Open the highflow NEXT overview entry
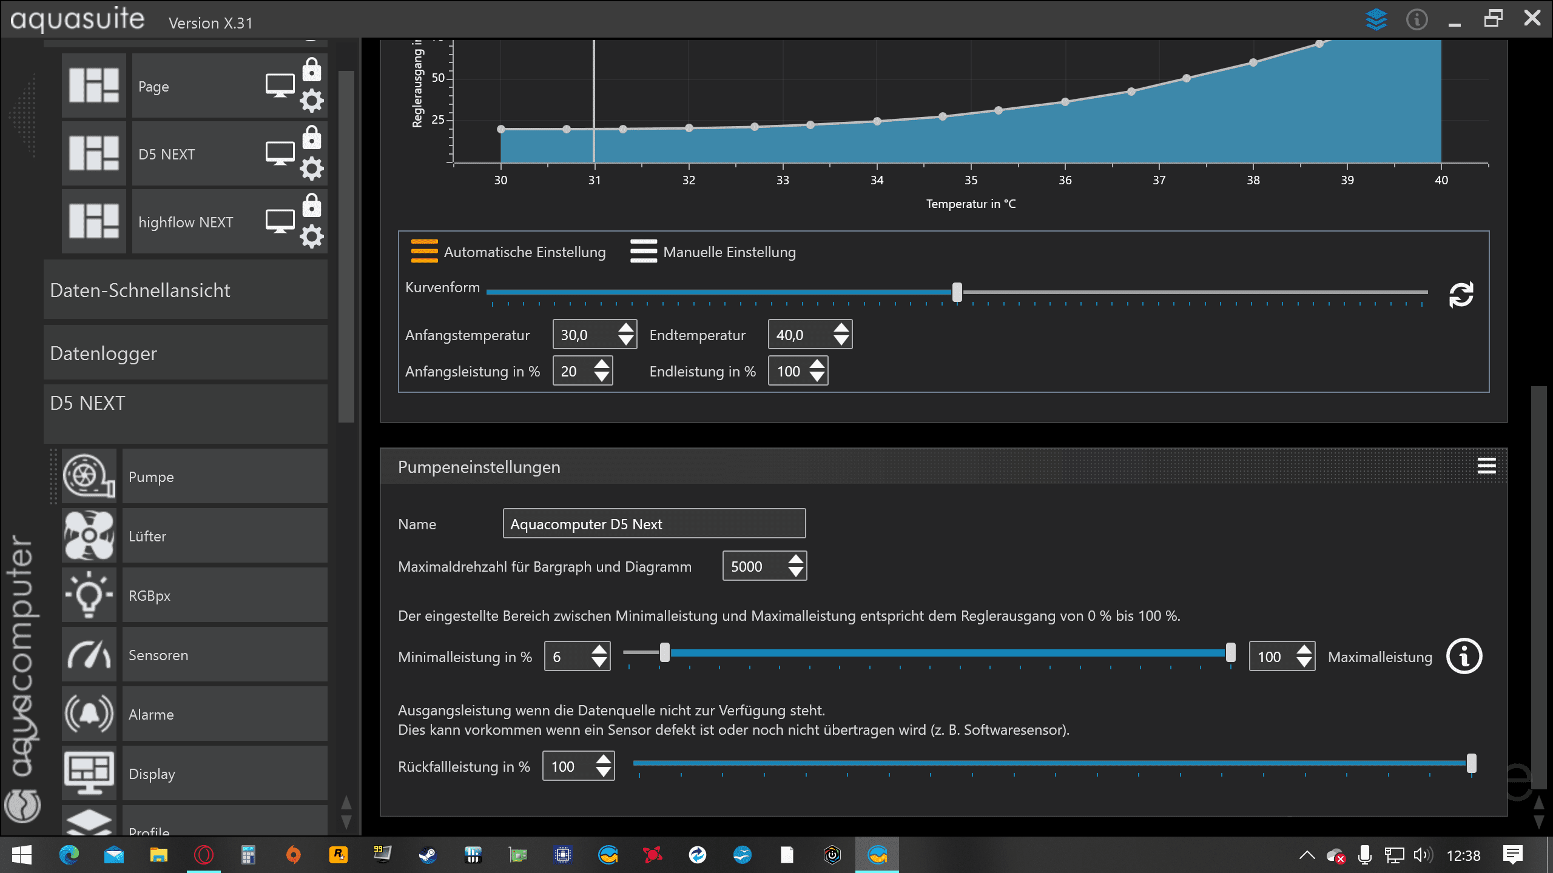Screen dimensions: 1553x873 197,221
